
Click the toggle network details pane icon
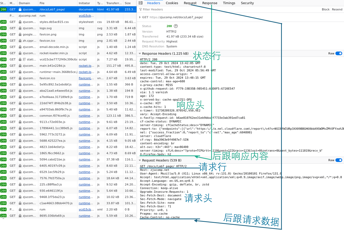pos(141,3)
